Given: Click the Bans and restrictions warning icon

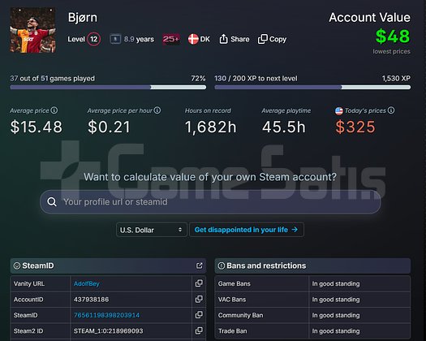Looking at the screenshot, I should coord(222,265).
